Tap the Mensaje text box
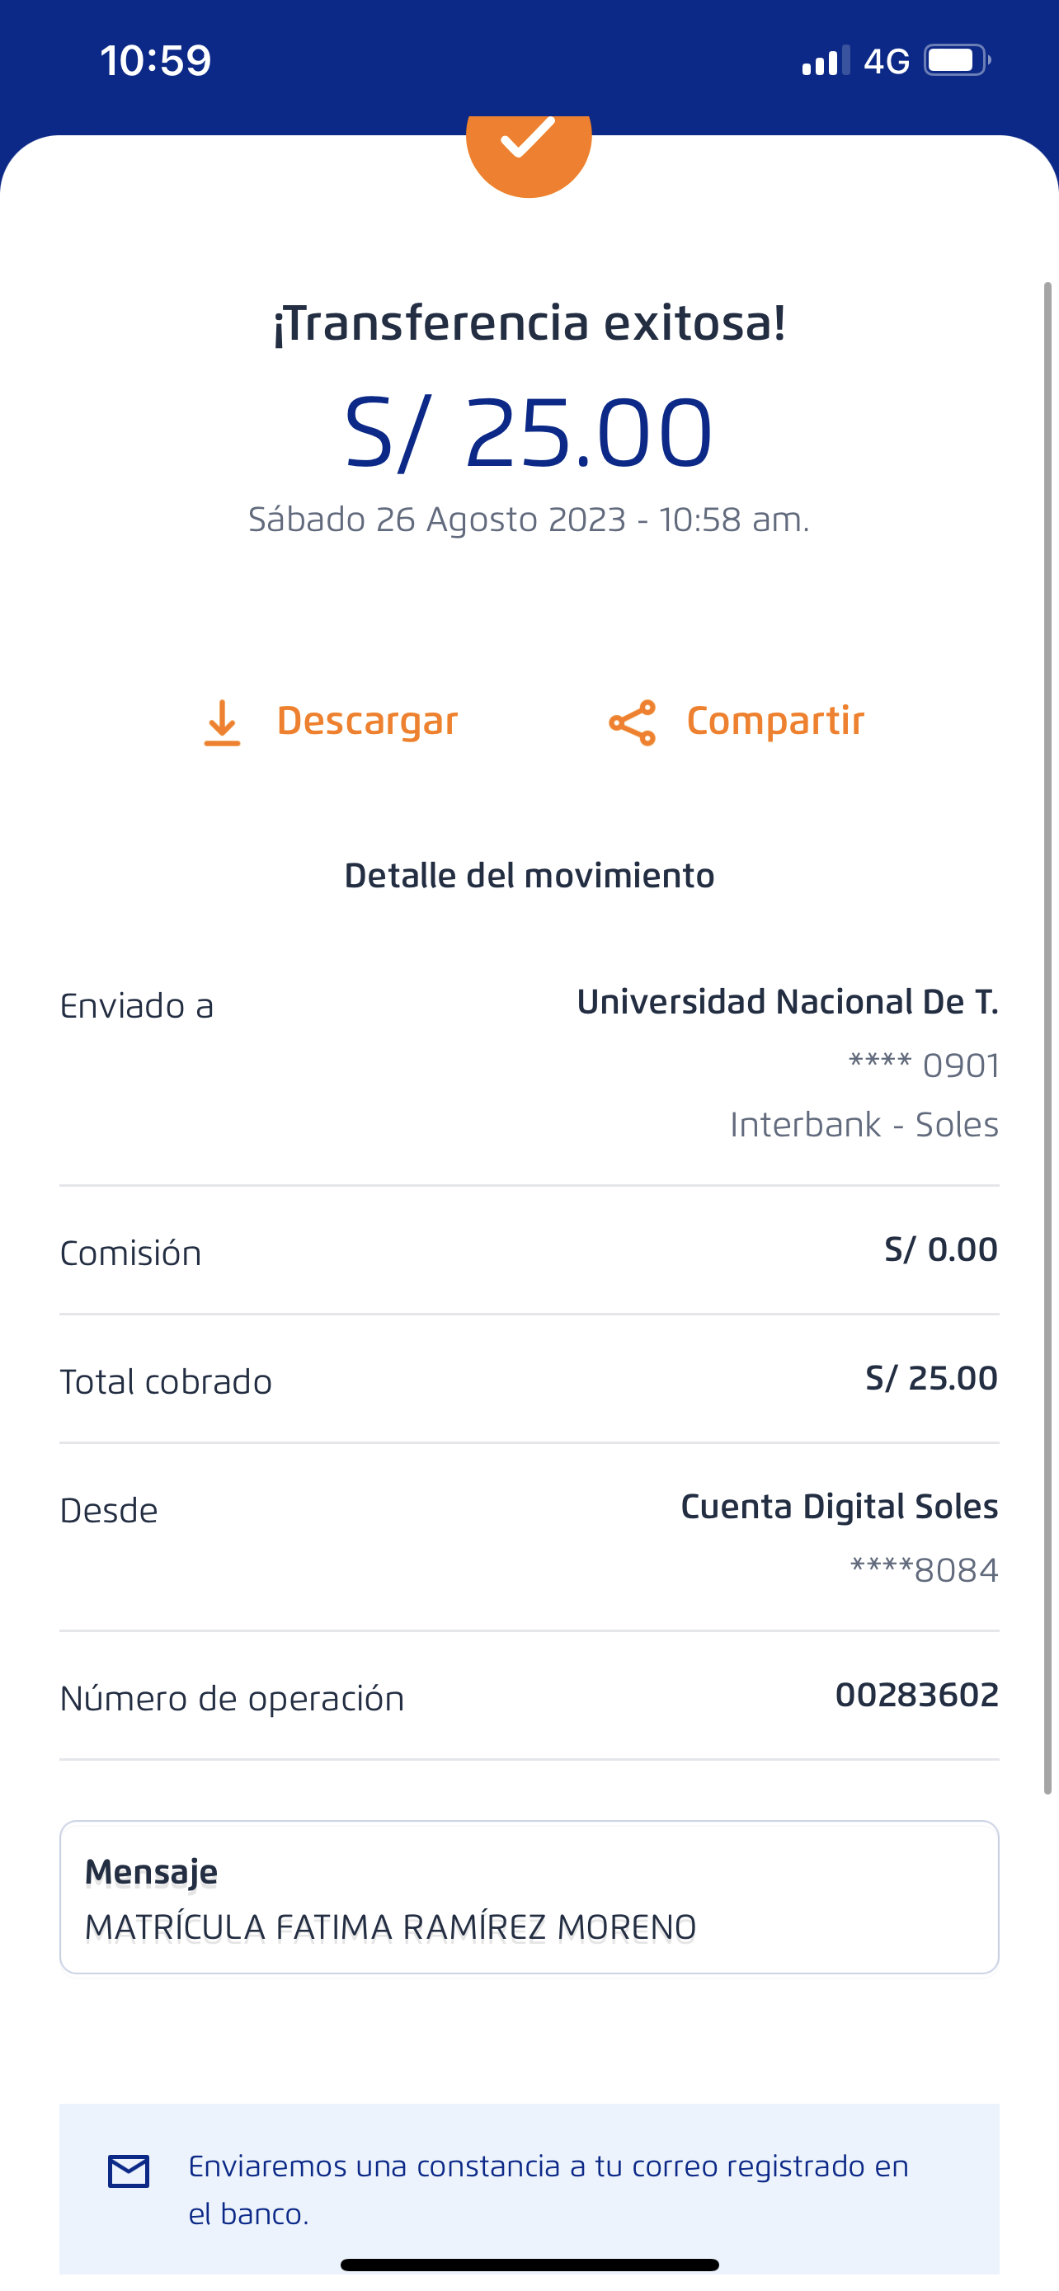The image size is (1059, 2291). point(529,1897)
